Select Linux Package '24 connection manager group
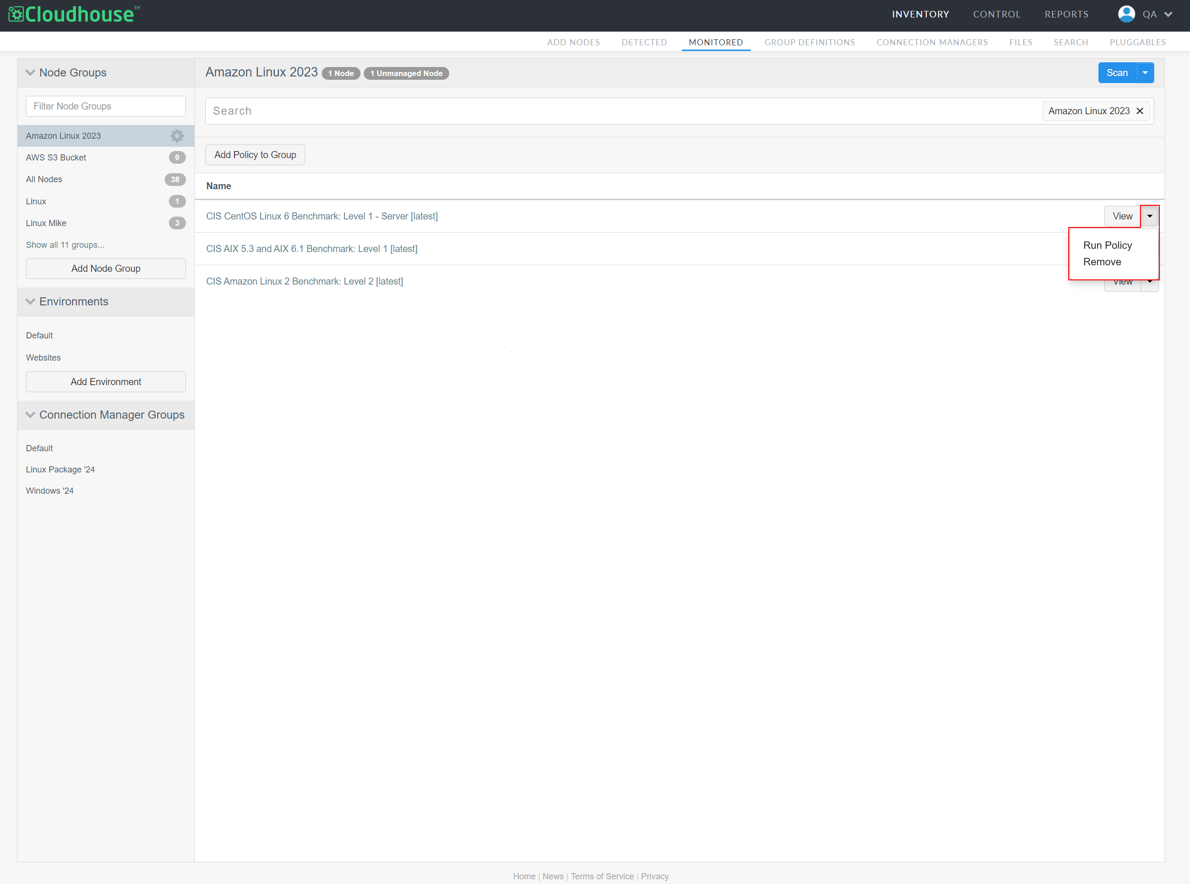This screenshot has height=884, width=1190. click(60, 469)
